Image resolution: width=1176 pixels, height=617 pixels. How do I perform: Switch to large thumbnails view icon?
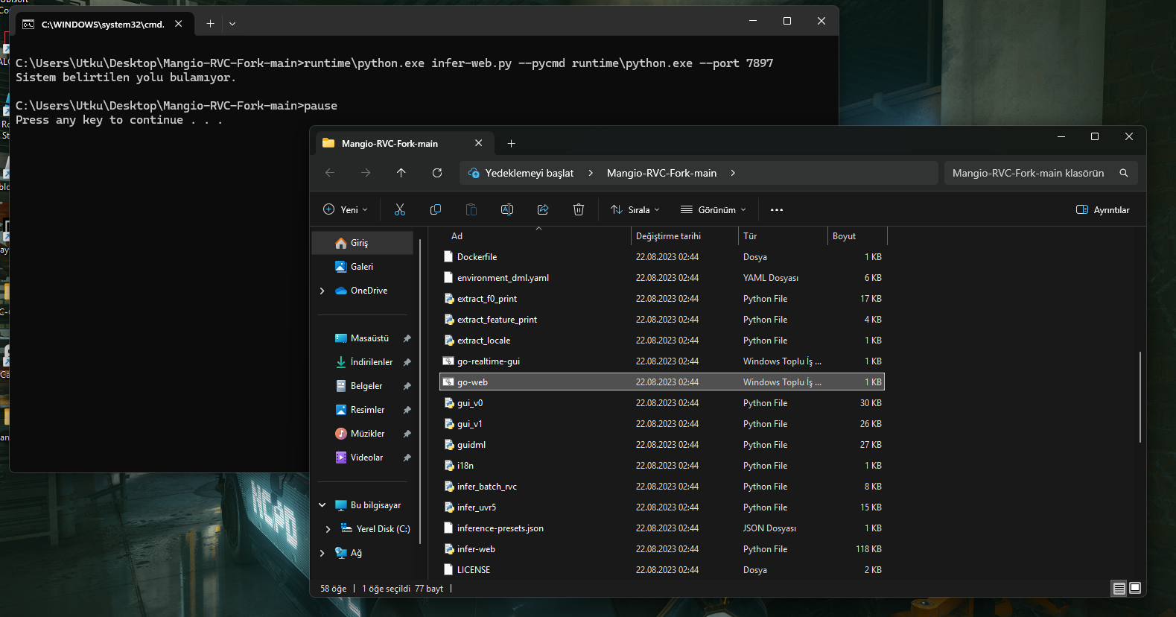[x=1135, y=588]
